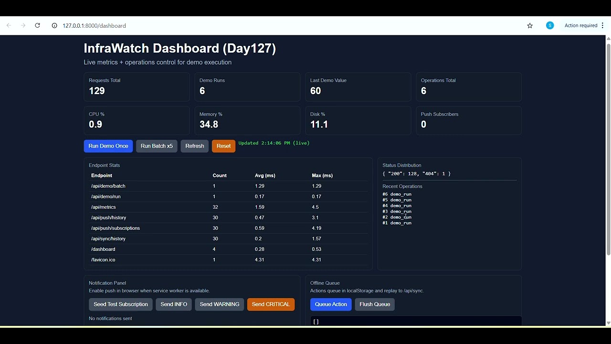Run Demo Once

tap(108, 146)
